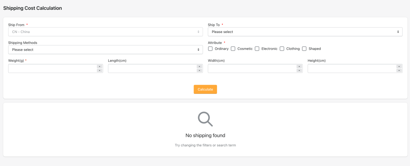The image size is (410, 166).
Task: Click the 'Shipping Methods' field label
Action: [x=23, y=43]
